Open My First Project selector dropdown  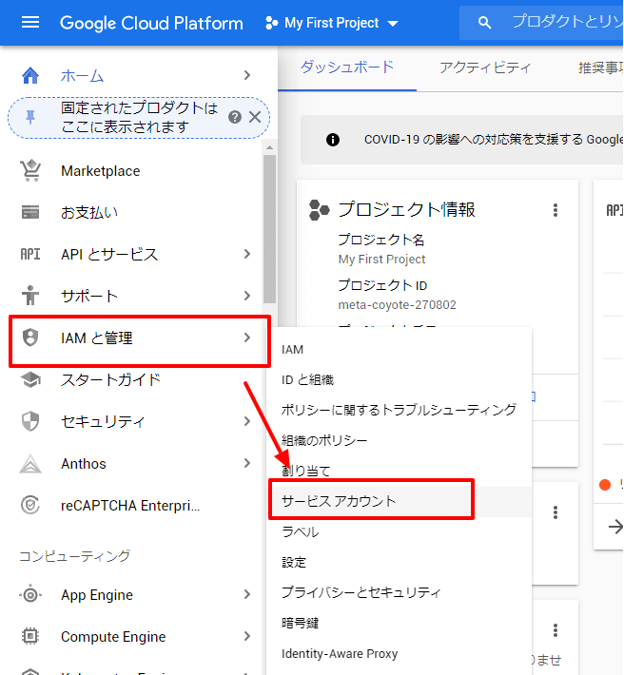click(332, 23)
